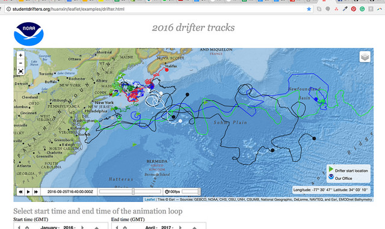
Task: Open the Leaflet attribution link
Action: coord(150,200)
